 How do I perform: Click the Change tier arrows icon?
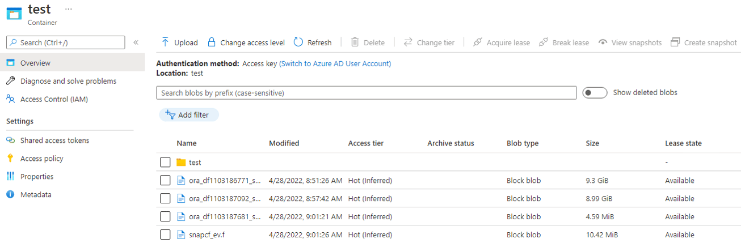click(x=408, y=42)
